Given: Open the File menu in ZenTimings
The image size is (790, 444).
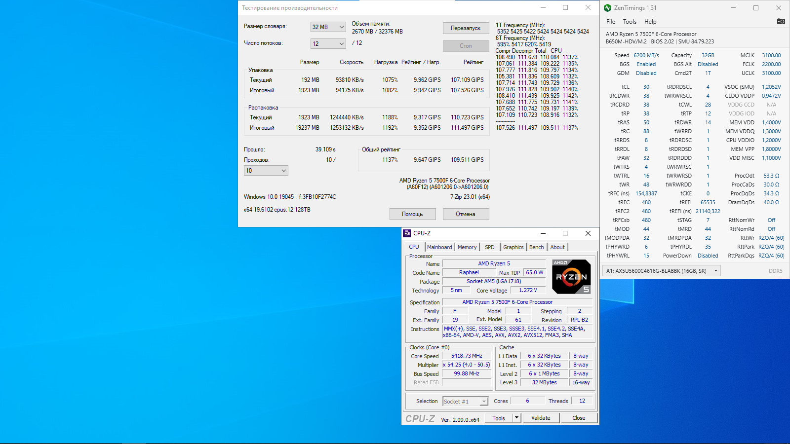Looking at the screenshot, I should (611, 22).
